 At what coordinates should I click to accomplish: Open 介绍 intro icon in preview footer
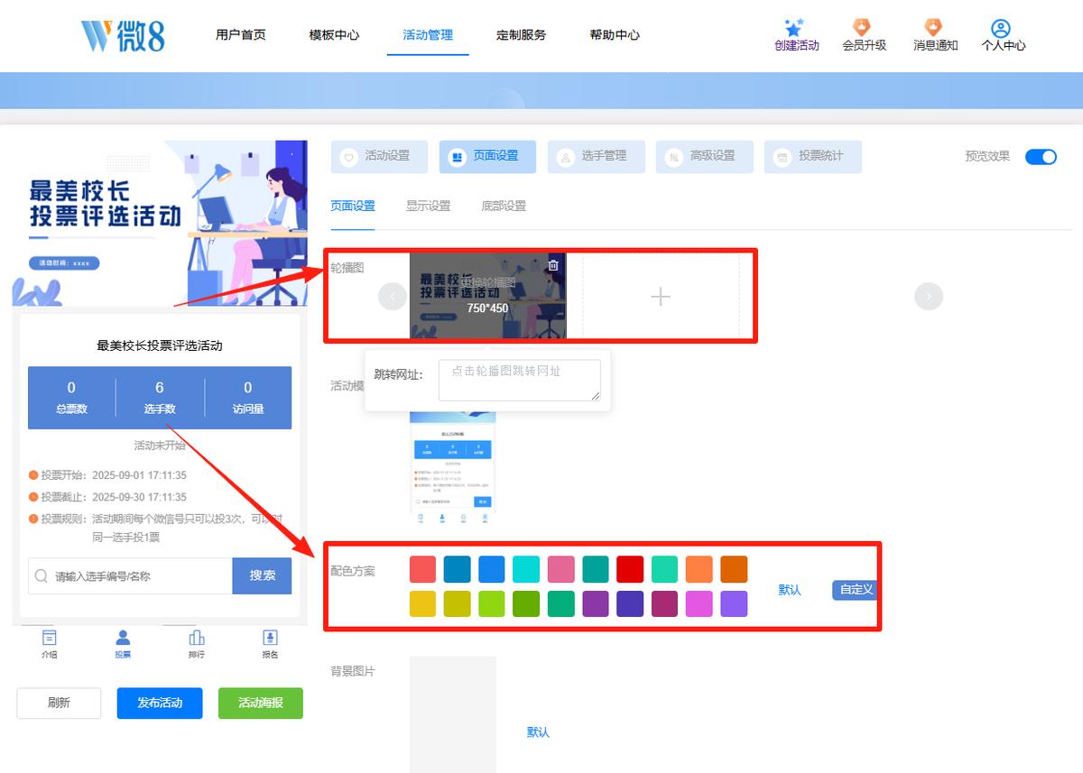point(49,638)
